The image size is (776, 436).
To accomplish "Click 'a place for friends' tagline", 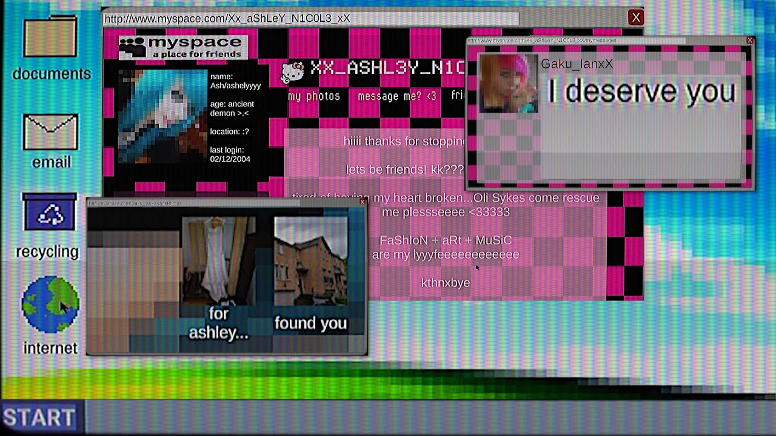I will (196, 54).
